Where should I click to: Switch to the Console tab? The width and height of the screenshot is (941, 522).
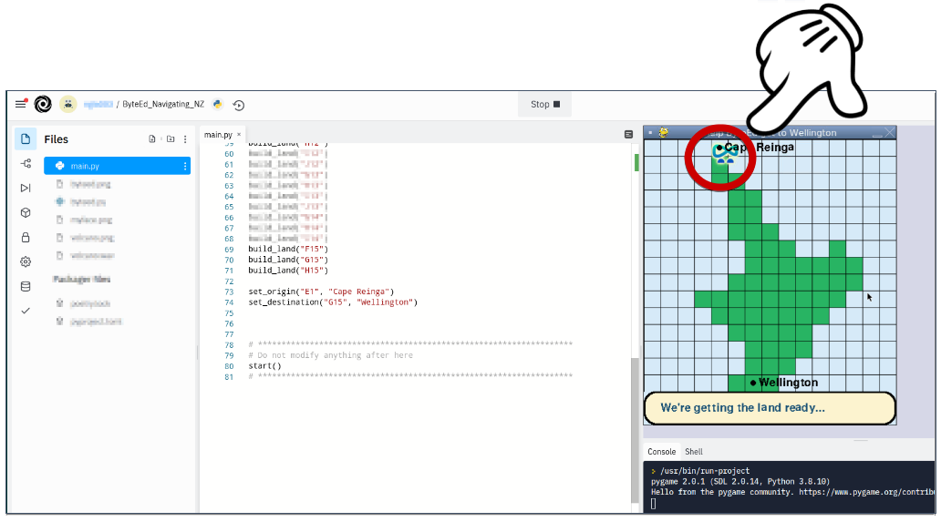tap(661, 452)
